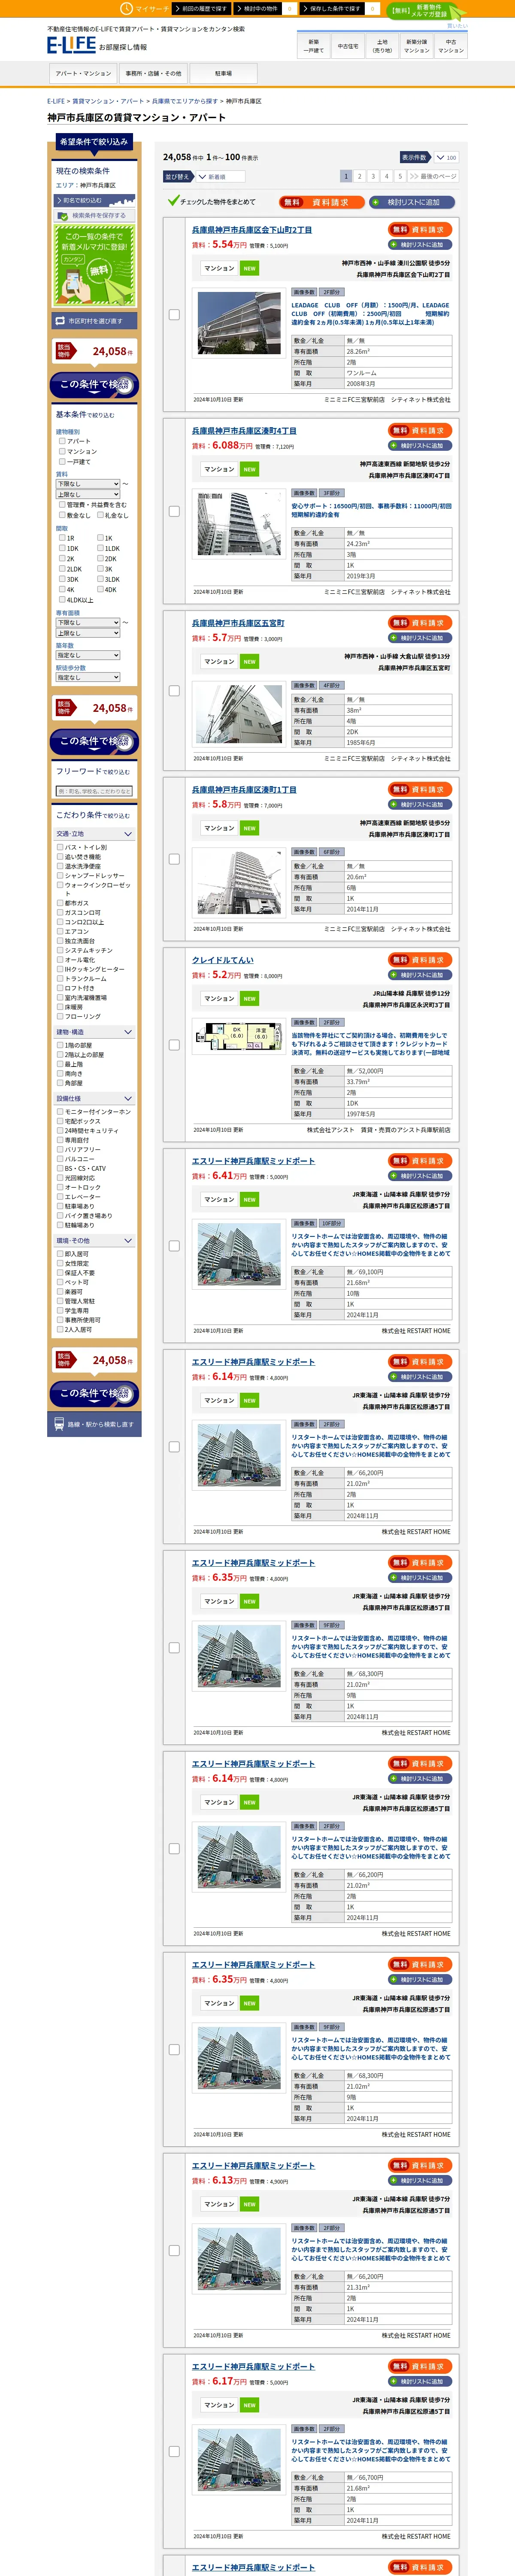
Task: Check the ペット可 option
Action: 60,1282
